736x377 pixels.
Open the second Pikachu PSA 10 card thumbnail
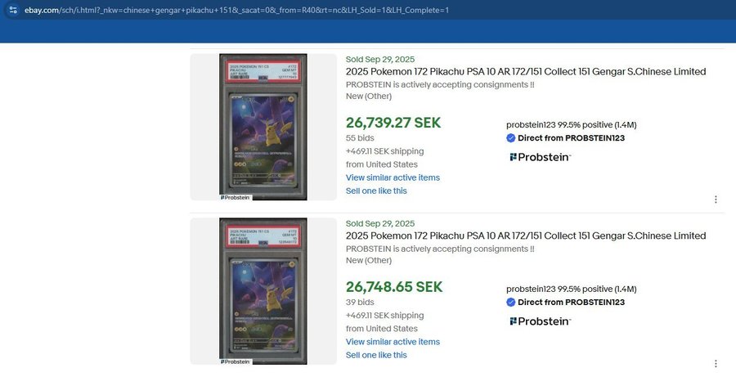coord(263,289)
